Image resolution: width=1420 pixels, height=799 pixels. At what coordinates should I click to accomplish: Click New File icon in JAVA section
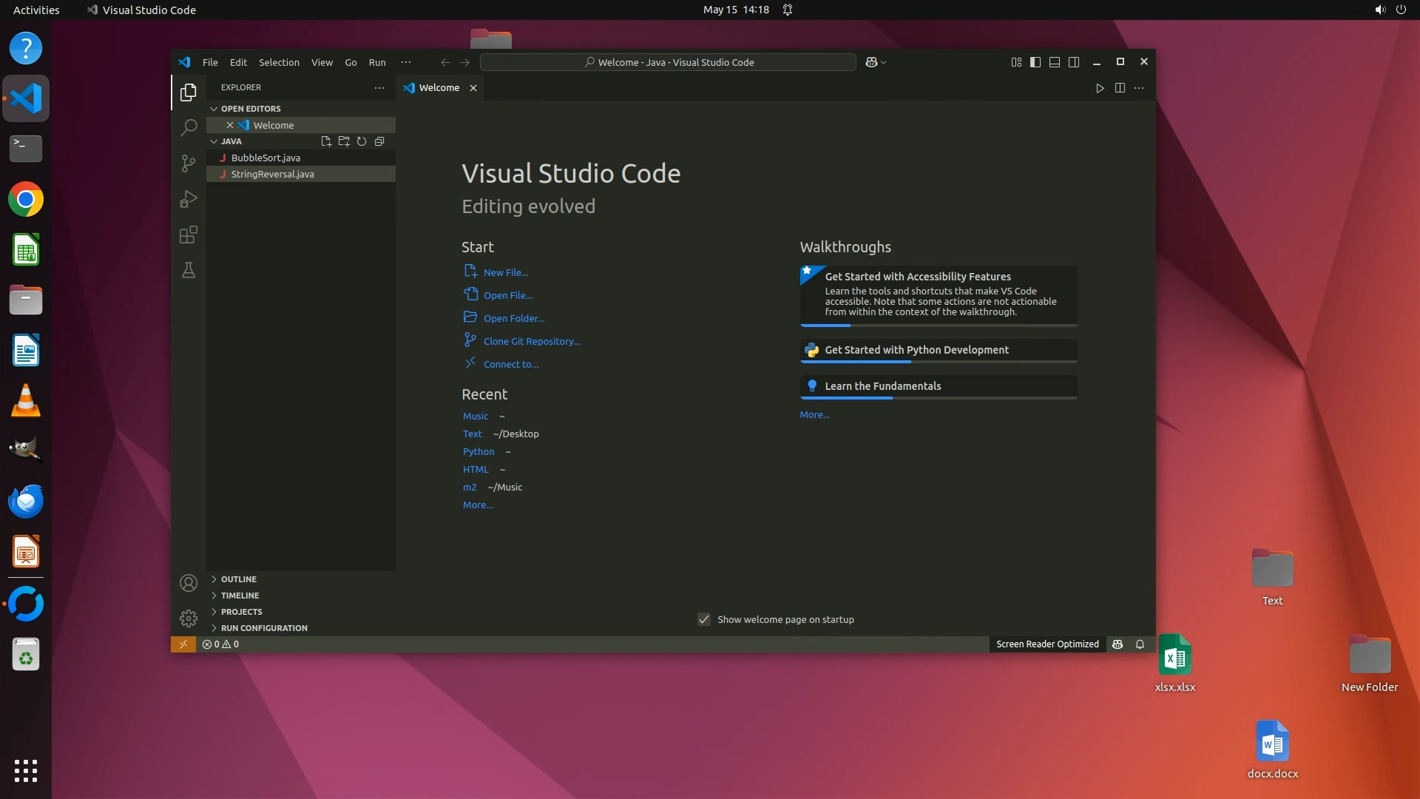tap(325, 141)
